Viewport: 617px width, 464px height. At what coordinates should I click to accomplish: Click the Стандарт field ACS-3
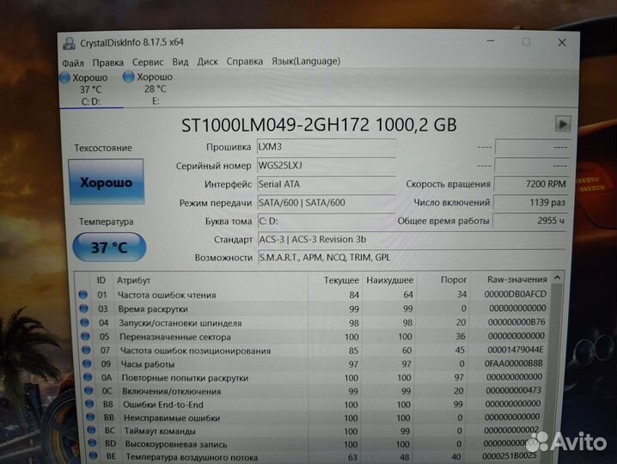point(412,239)
